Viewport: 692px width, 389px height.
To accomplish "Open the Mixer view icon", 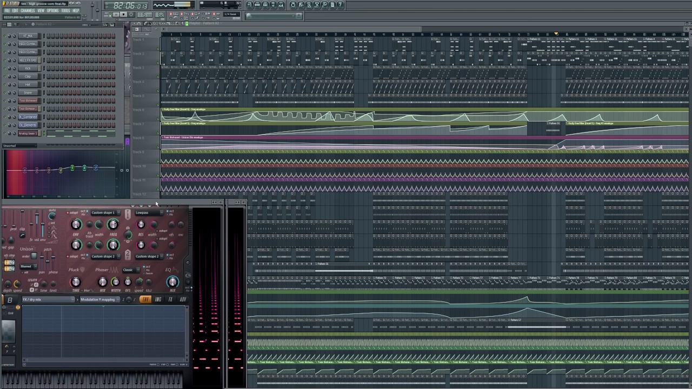I will tap(281, 5).
